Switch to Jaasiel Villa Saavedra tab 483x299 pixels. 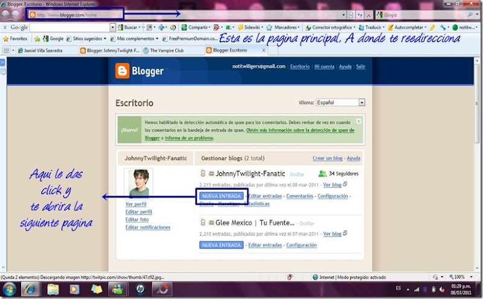click(x=46, y=50)
